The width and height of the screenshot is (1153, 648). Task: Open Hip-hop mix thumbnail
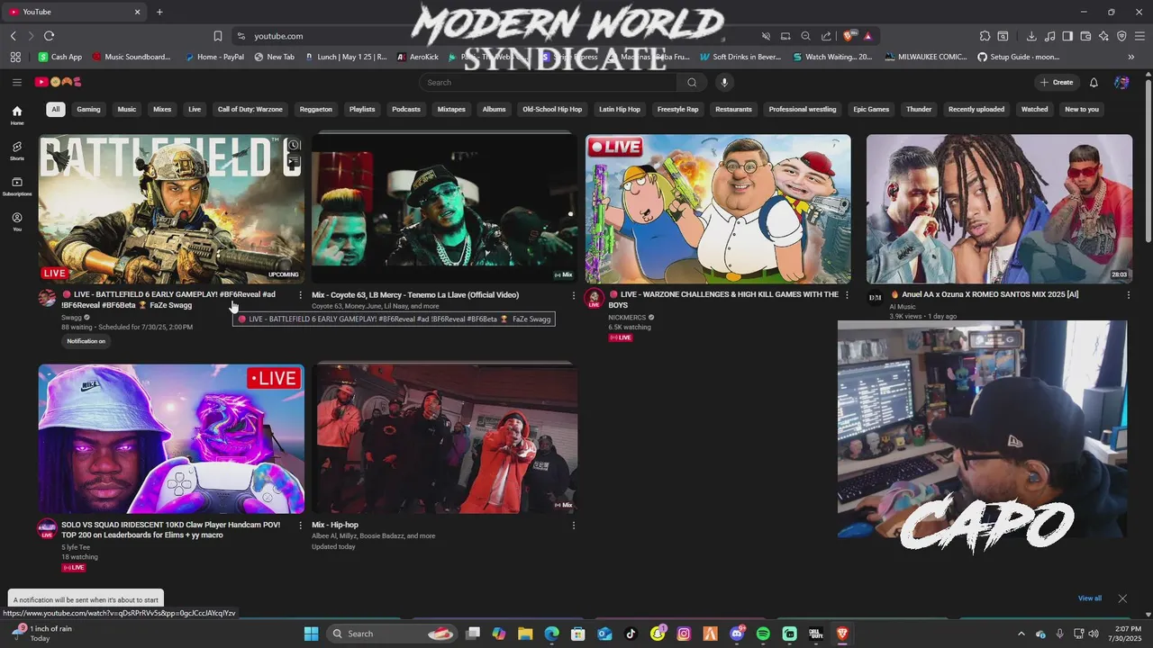click(x=444, y=439)
